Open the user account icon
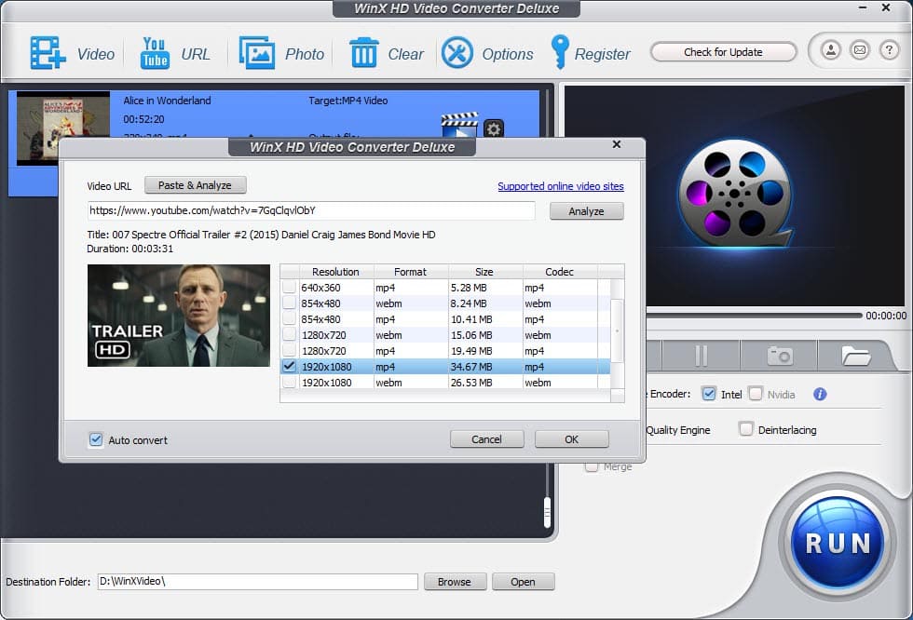Screen dimensions: 913x620 point(831,50)
